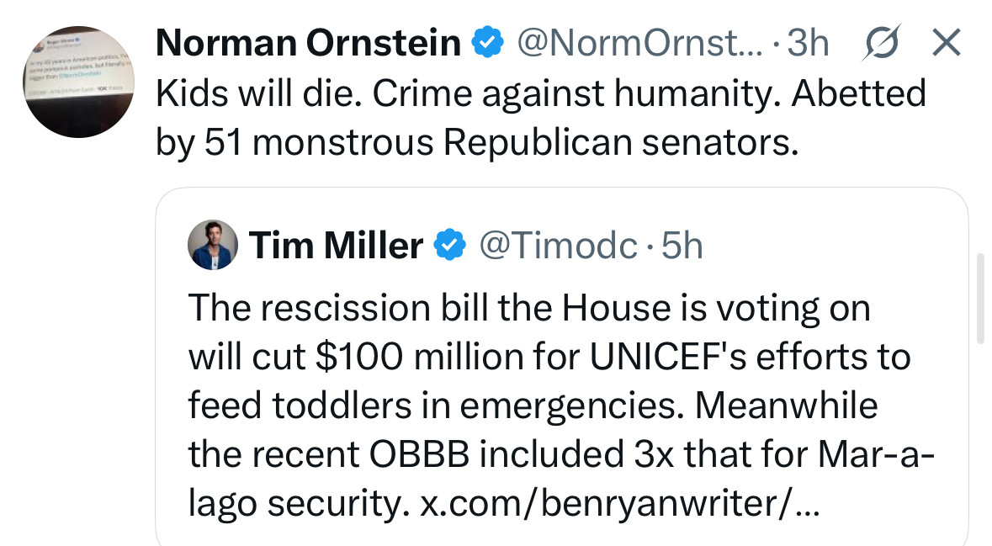Open the quoted post about the rescission bill
This screenshot has width=992, height=546.
(562, 367)
